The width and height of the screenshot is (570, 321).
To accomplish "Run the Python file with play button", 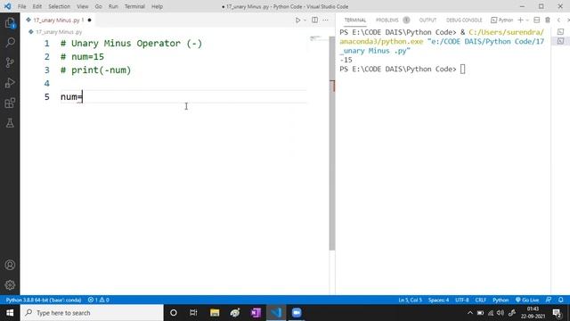I will click(297, 20).
